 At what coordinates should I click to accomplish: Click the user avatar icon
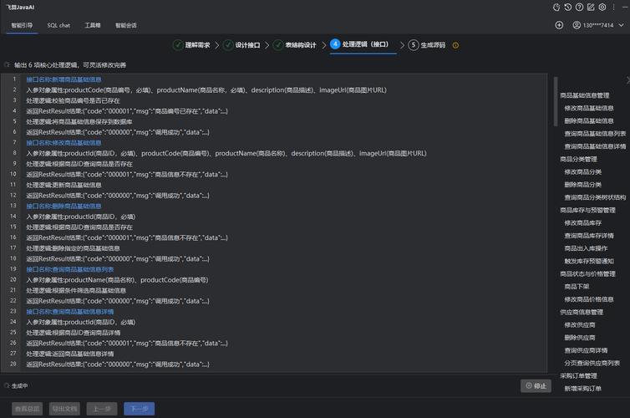click(577, 25)
